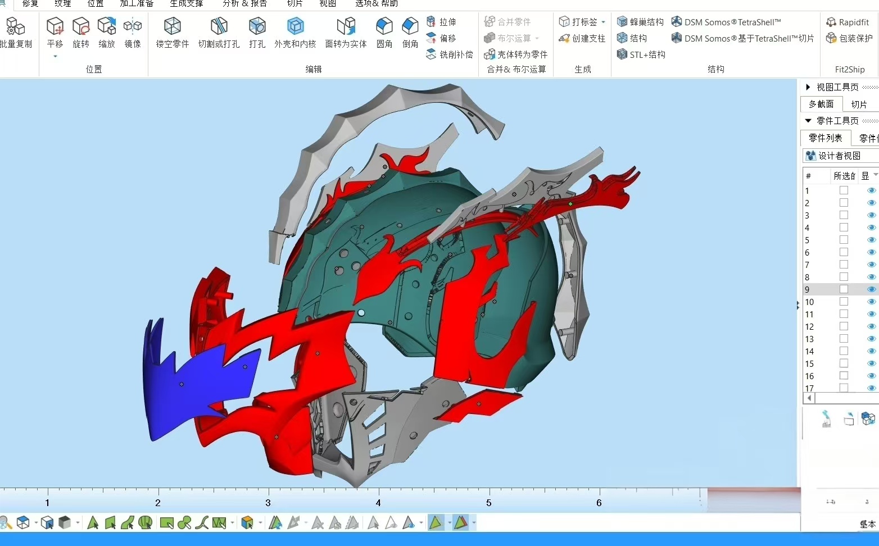Open DSM Somos 基于TetraShell 切片

point(742,38)
